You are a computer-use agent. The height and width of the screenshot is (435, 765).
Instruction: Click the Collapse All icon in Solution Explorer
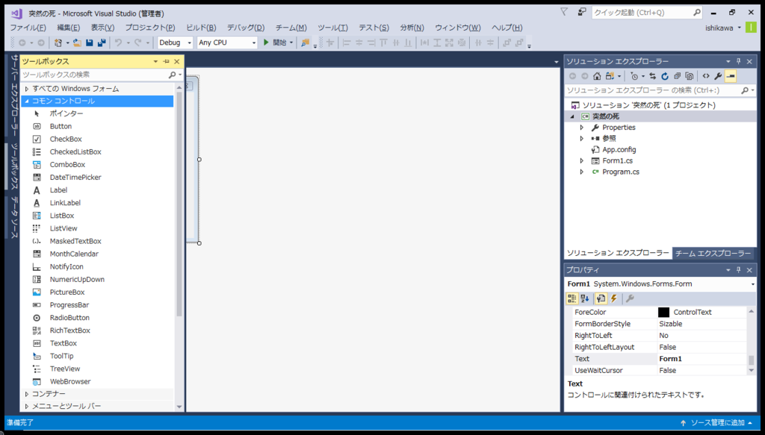click(x=677, y=76)
